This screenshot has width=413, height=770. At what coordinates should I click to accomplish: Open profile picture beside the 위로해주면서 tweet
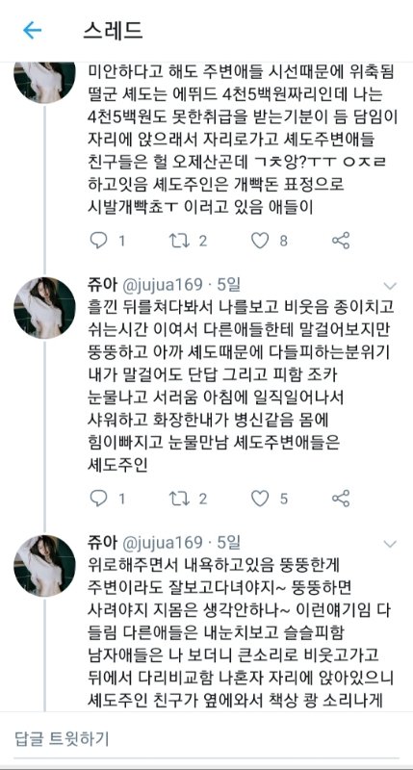pos(44,566)
